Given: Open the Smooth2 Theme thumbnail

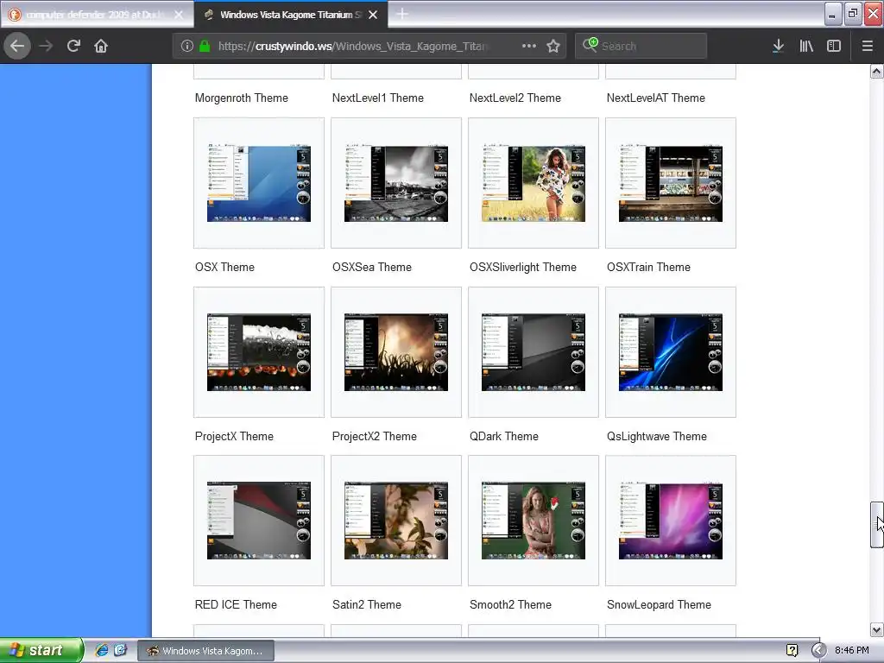Looking at the screenshot, I should coord(534,521).
